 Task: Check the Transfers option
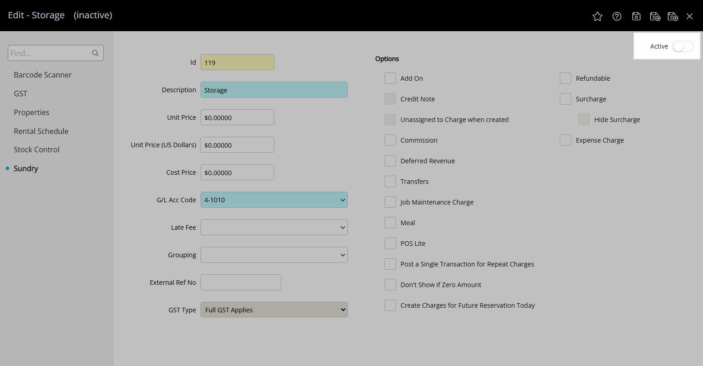pos(390,182)
